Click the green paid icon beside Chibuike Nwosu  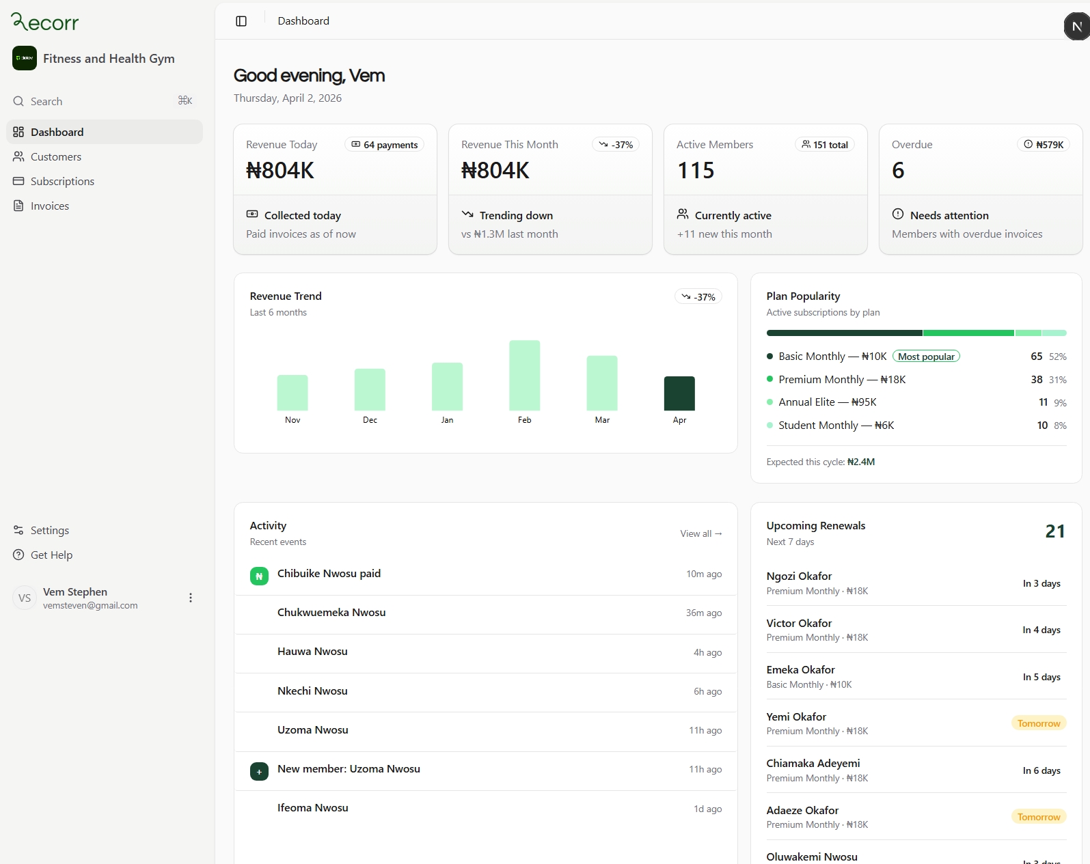259,576
